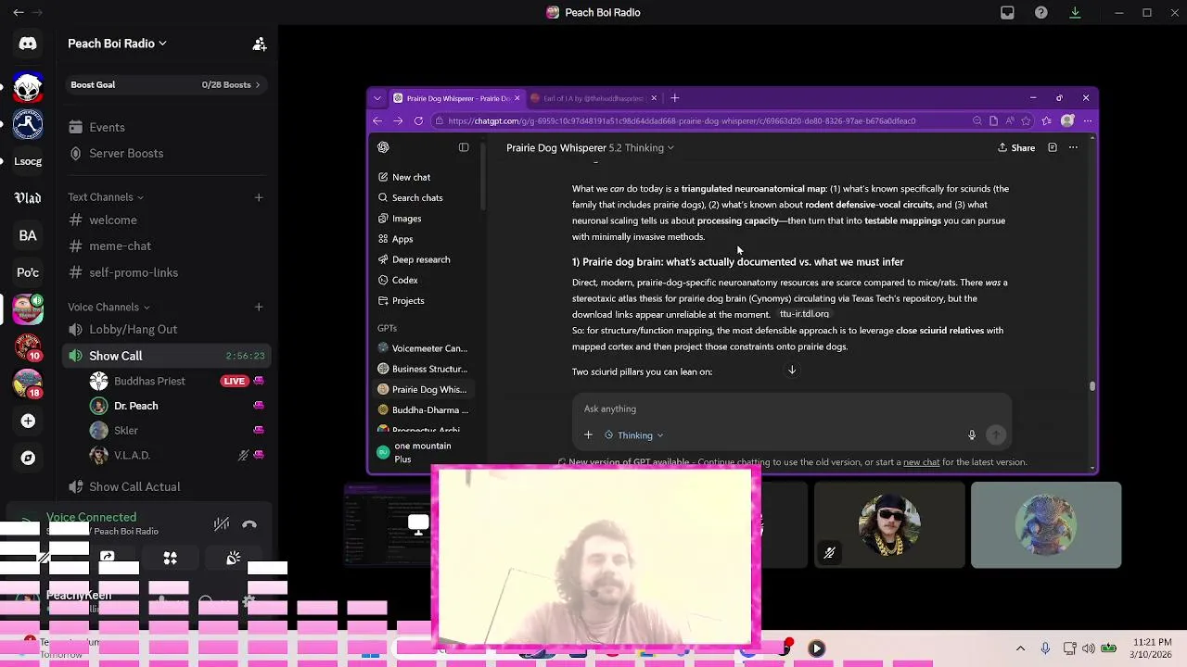Open ChatGPT logo icon in sidebar
This screenshot has height=667, width=1187.
click(383, 147)
